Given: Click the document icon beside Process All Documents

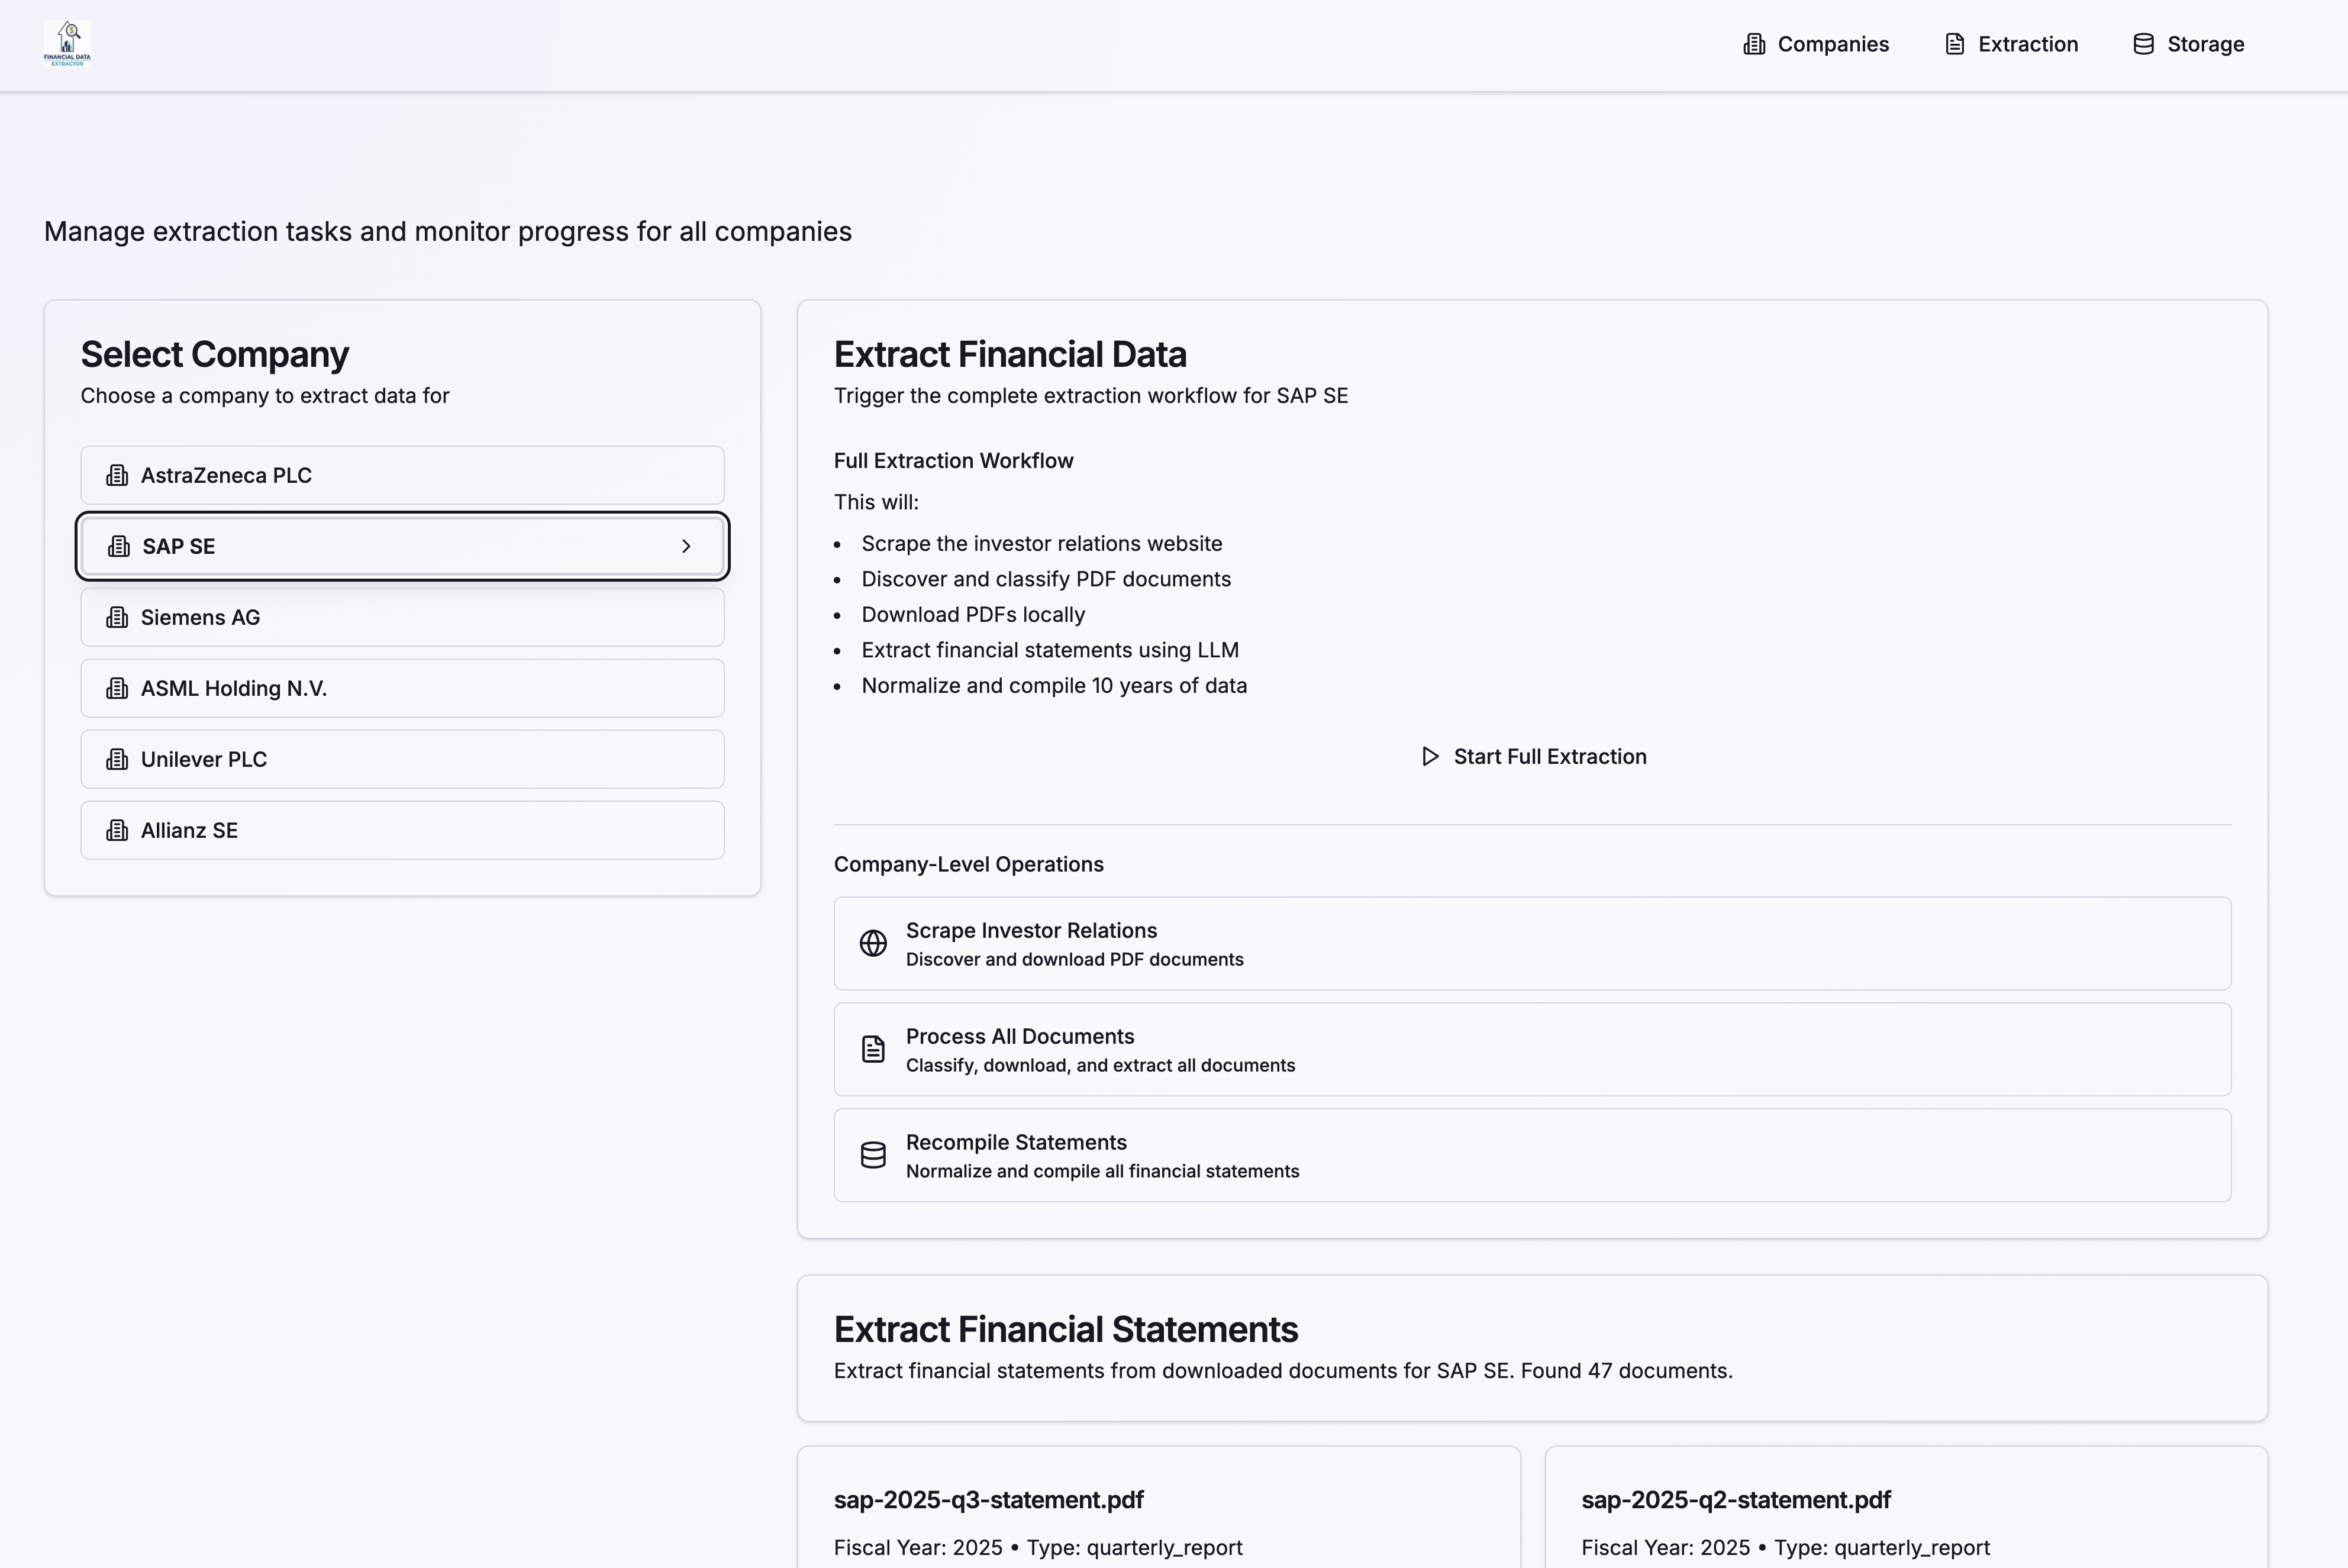Looking at the screenshot, I should coord(873,1049).
